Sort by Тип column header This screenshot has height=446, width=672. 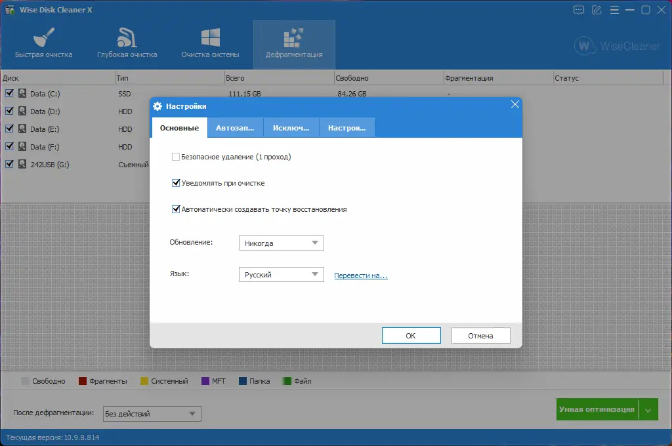[x=169, y=78]
